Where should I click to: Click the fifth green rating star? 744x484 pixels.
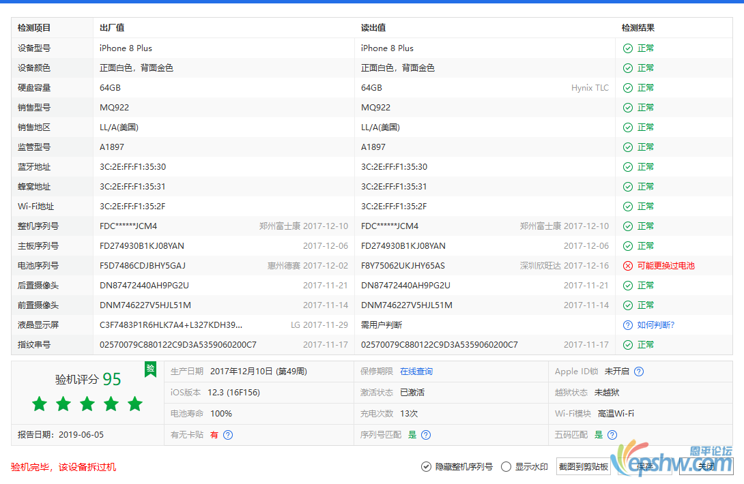[135, 404]
